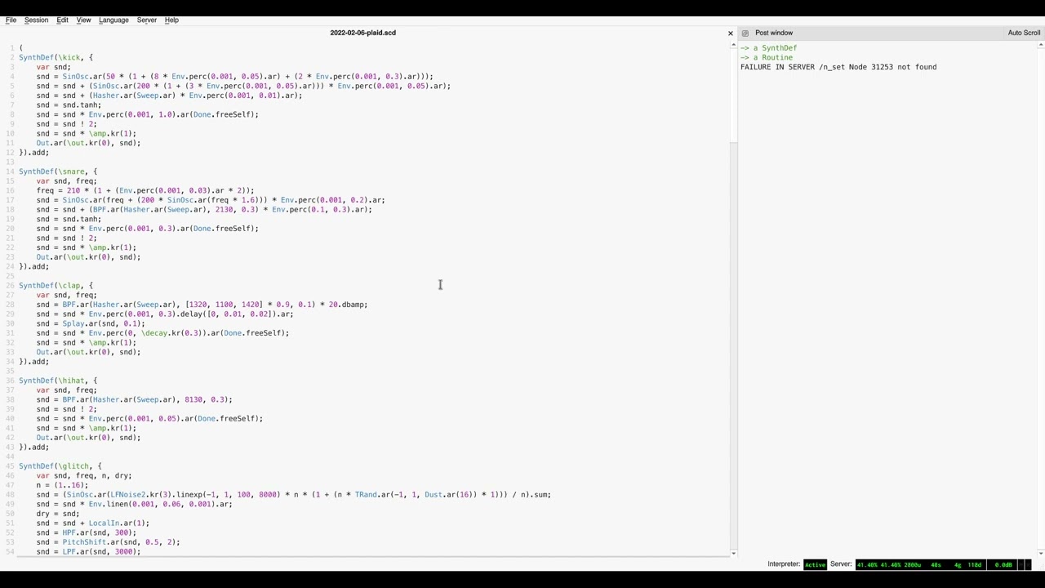Click the Server status statistics box
Viewport: 1045px width, 588px height.
919,564
